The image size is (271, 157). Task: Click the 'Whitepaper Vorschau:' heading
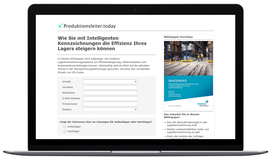pos(179,37)
